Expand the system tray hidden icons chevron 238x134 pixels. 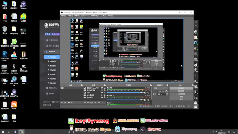tap(213, 132)
